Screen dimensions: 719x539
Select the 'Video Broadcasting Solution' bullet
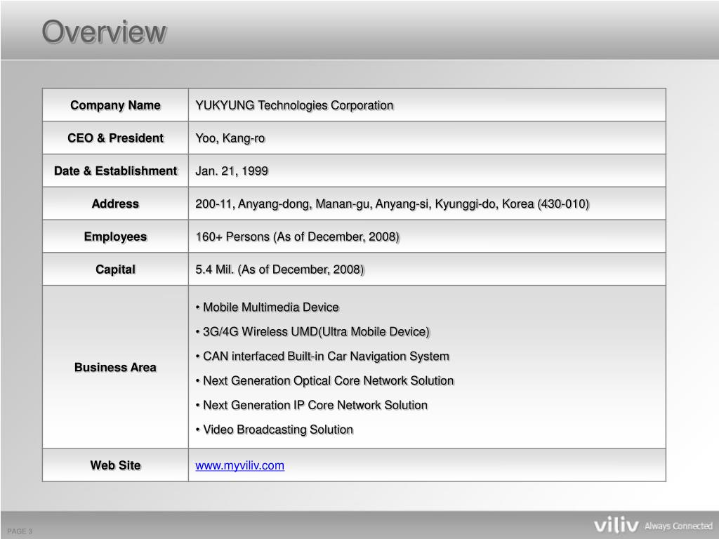[275, 430]
